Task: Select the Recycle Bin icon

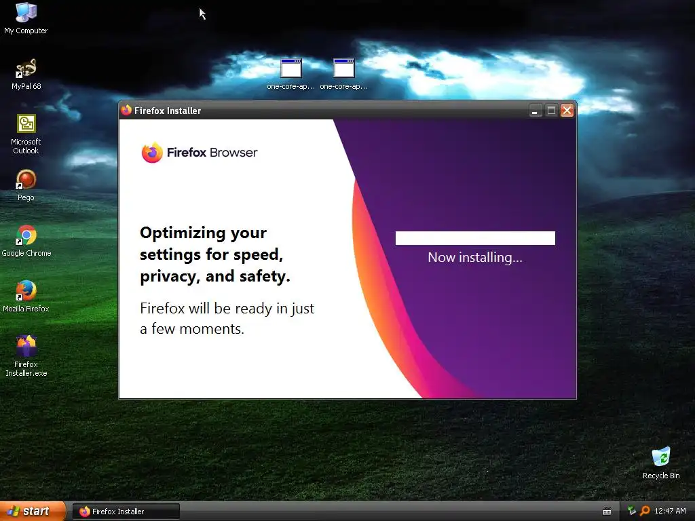Action: (x=661, y=463)
